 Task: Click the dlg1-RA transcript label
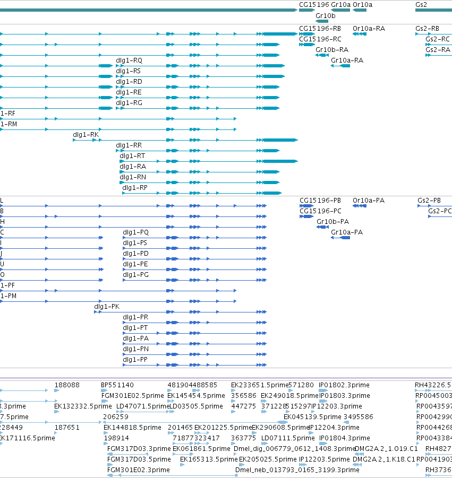[133, 167]
